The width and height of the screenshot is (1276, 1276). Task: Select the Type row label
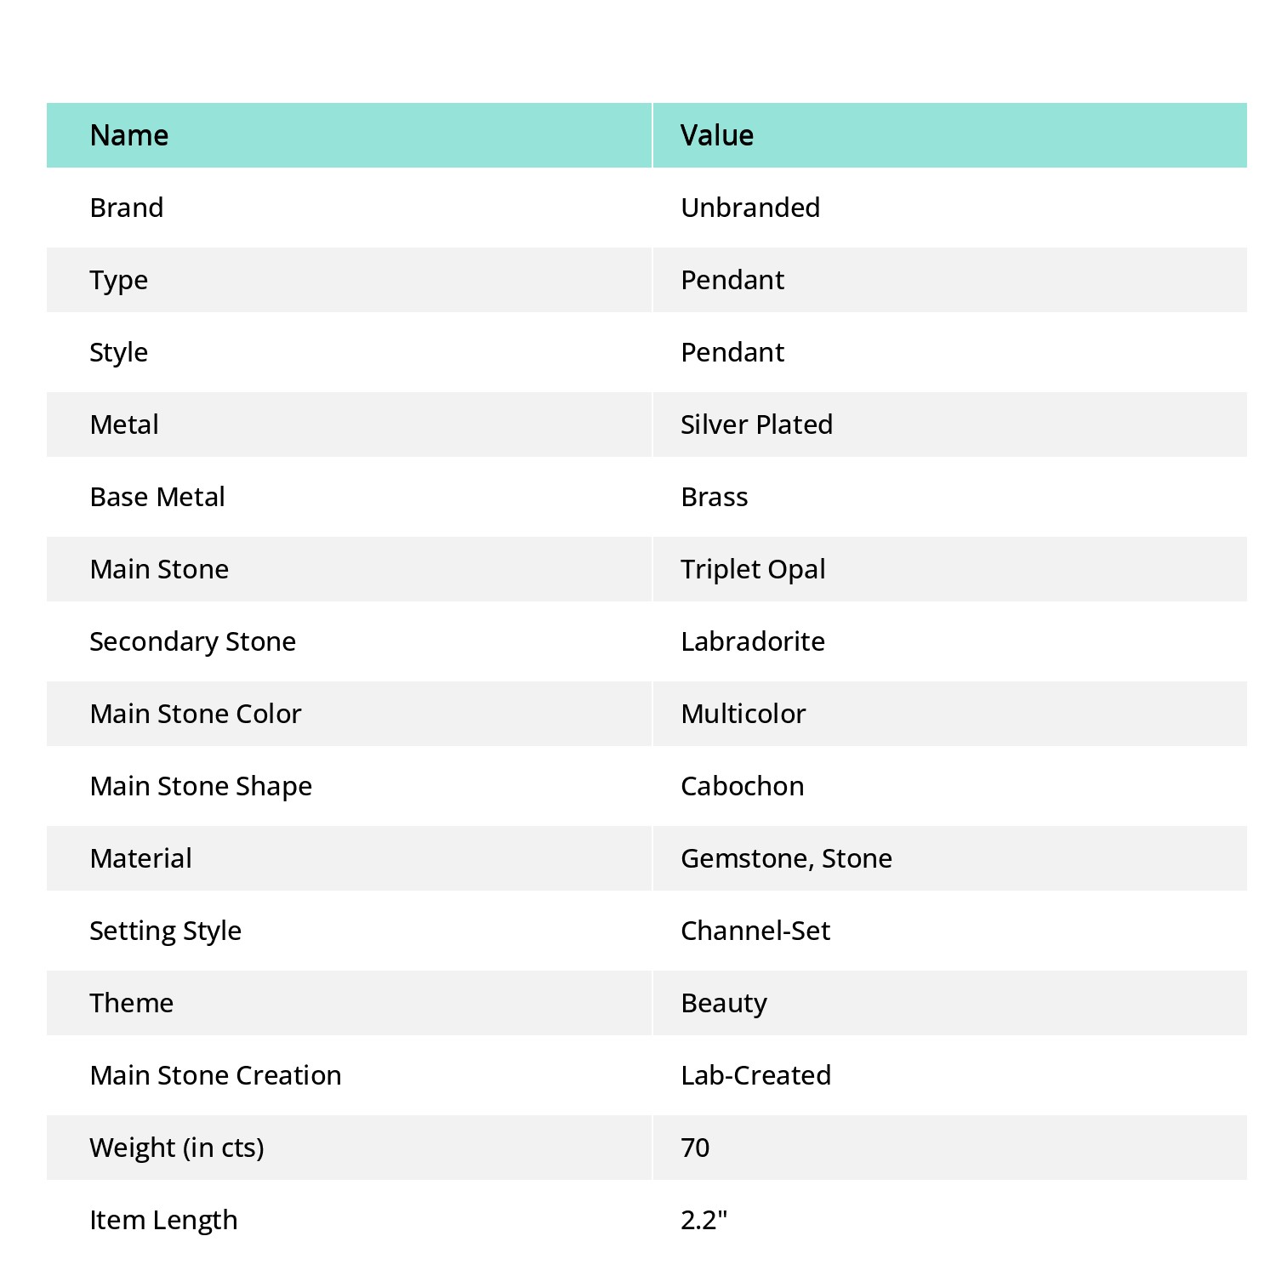point(119,281)
